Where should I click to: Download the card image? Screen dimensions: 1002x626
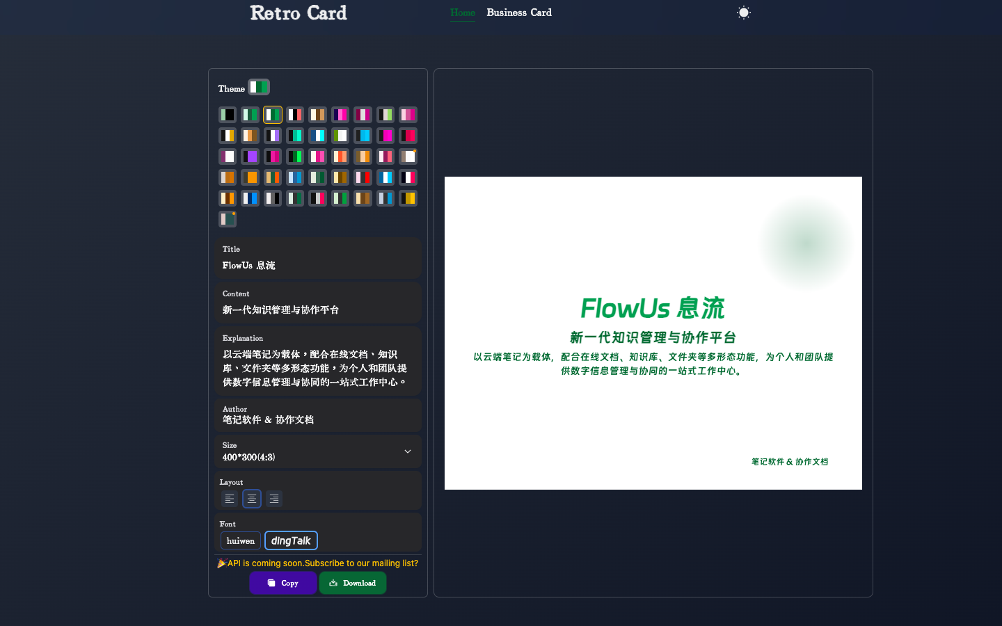tap(353, 583)
